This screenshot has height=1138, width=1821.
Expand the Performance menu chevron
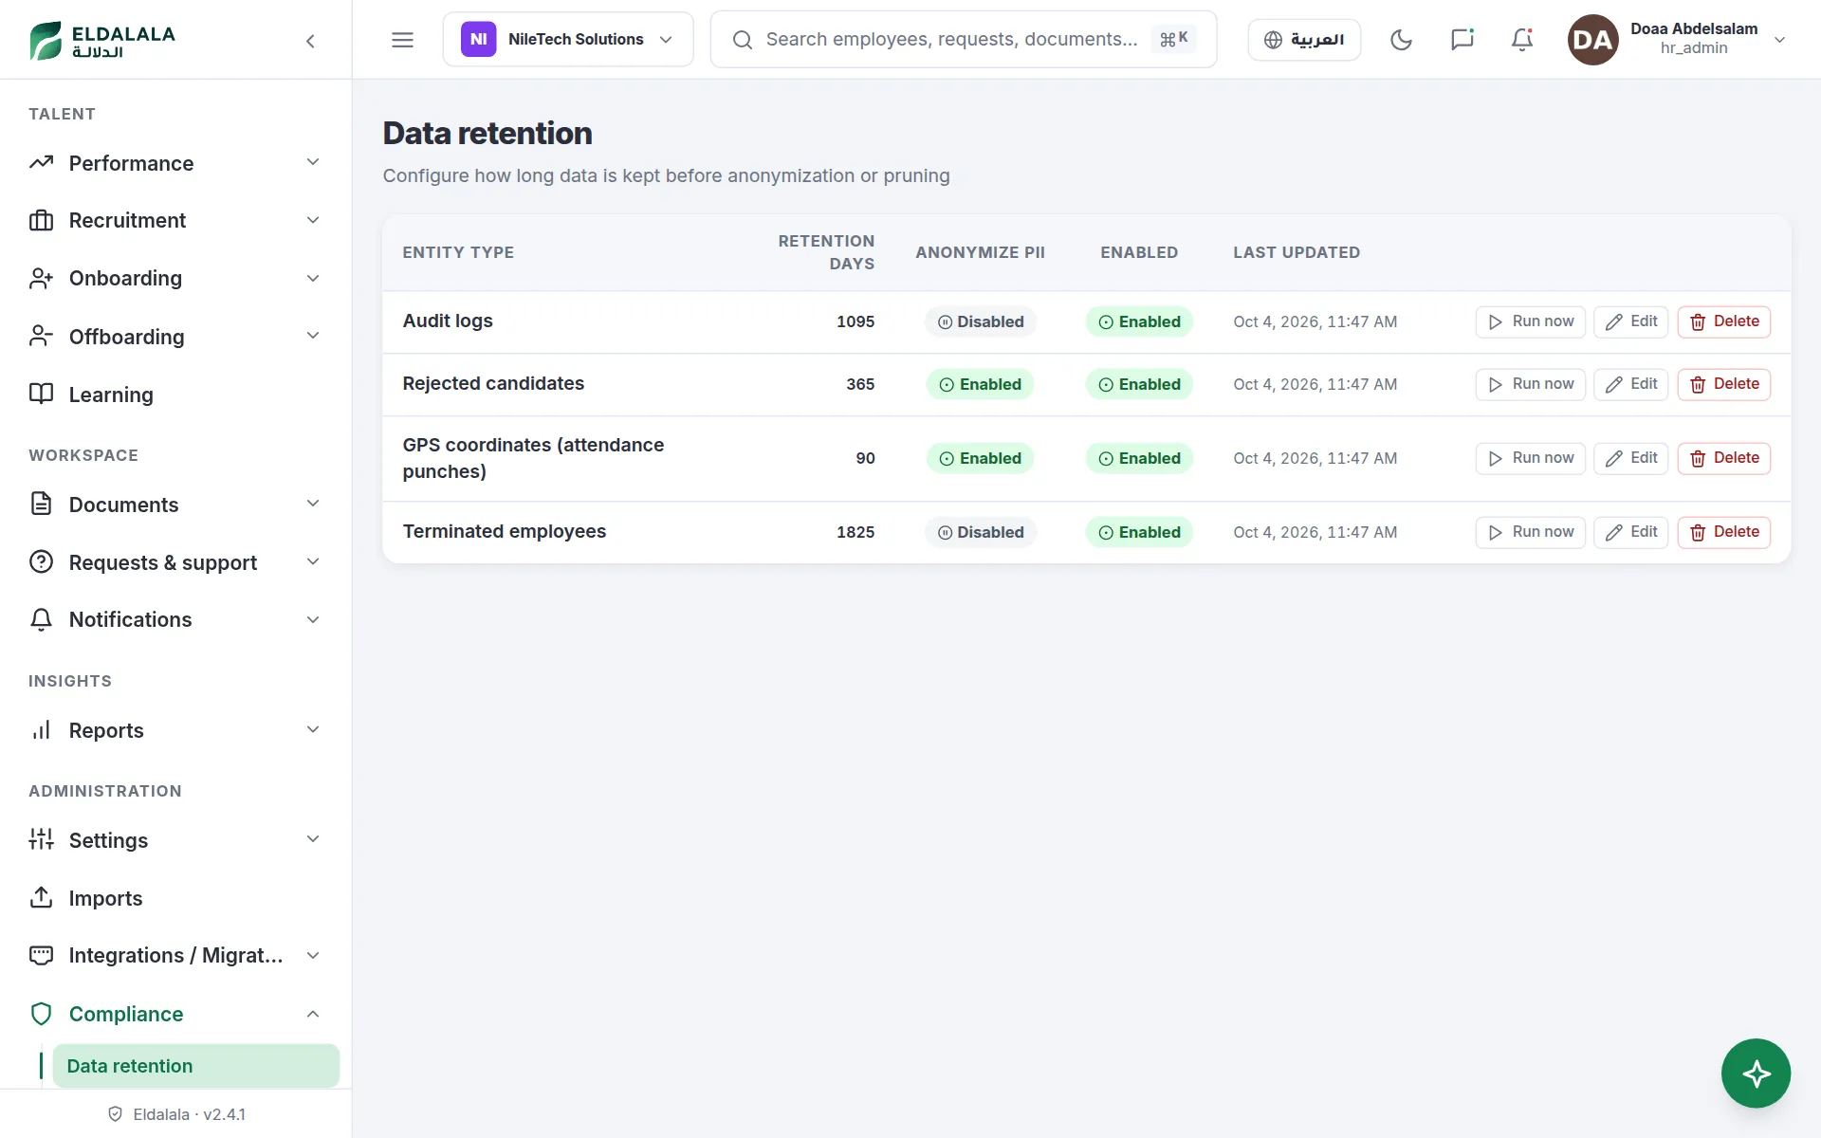313,162
